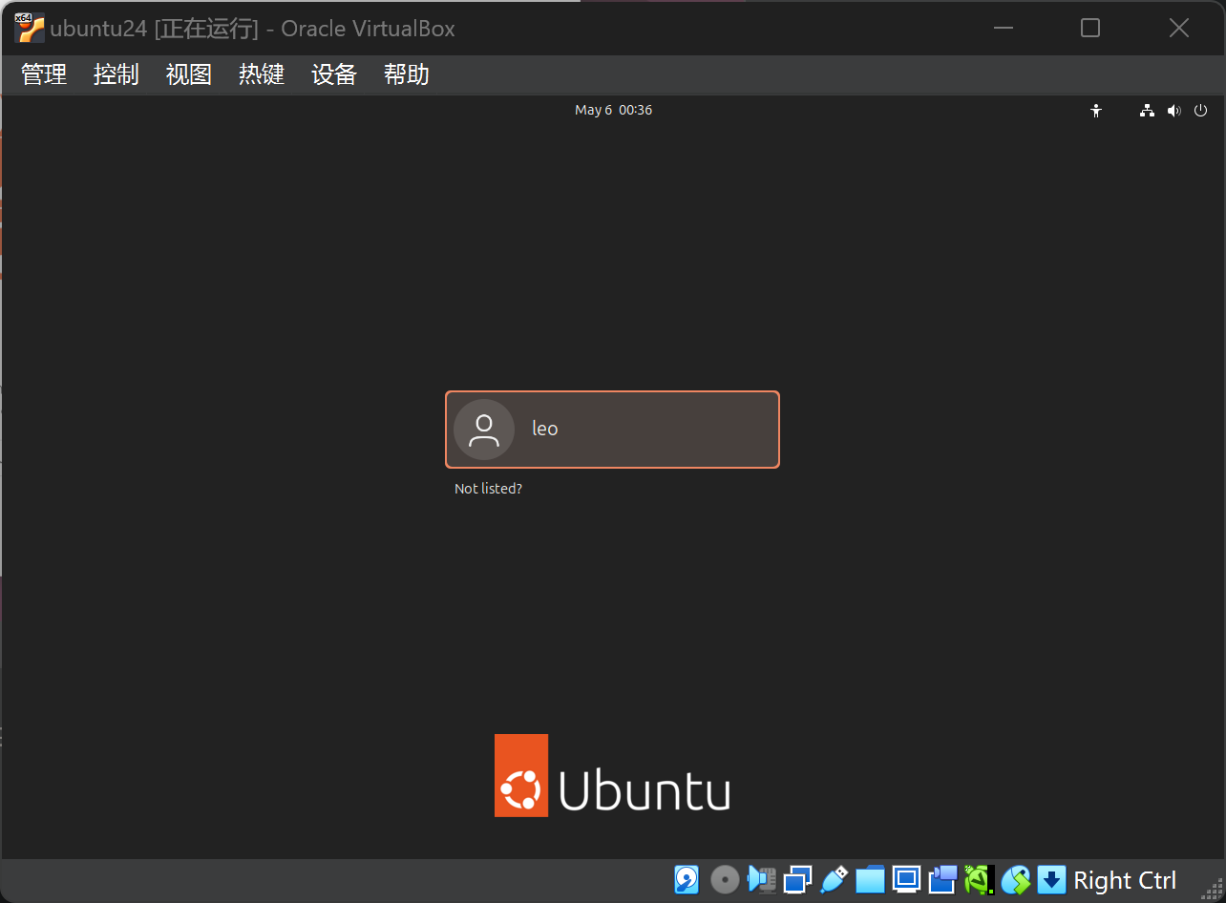Click the Right Ctrl host key label

[1125, 880]
